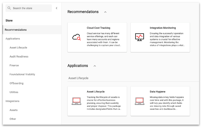Open the Asset Lifecycle card title

click(95, 91)
